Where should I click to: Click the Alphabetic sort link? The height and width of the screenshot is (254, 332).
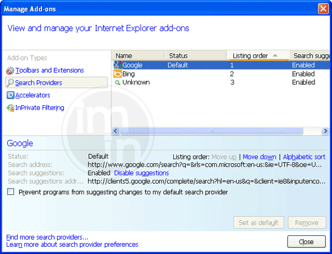click(304, 157)
